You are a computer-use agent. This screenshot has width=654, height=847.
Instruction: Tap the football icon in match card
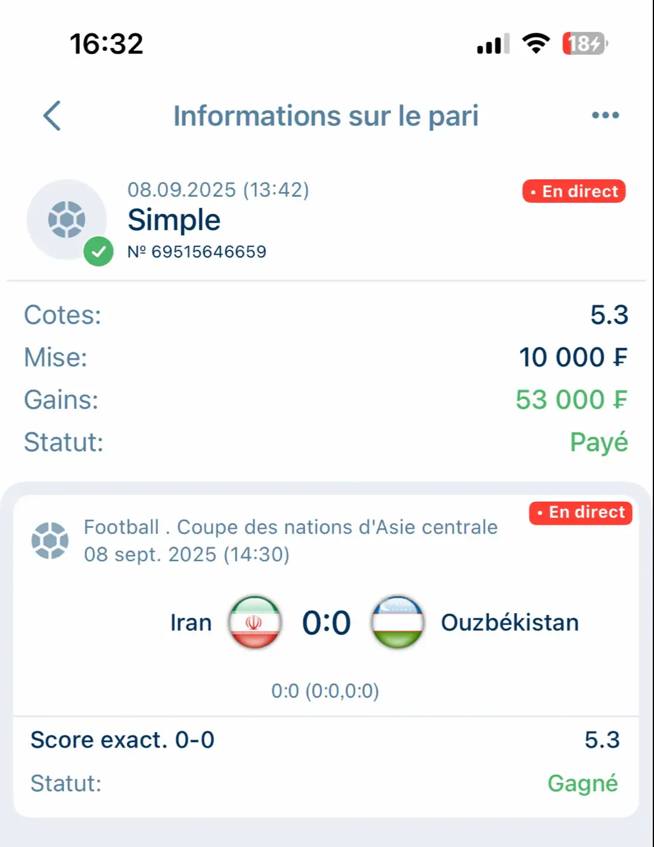tap(50, 540)
